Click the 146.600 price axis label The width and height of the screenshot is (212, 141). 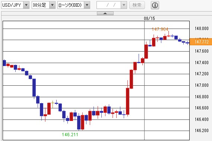point(202,108)
